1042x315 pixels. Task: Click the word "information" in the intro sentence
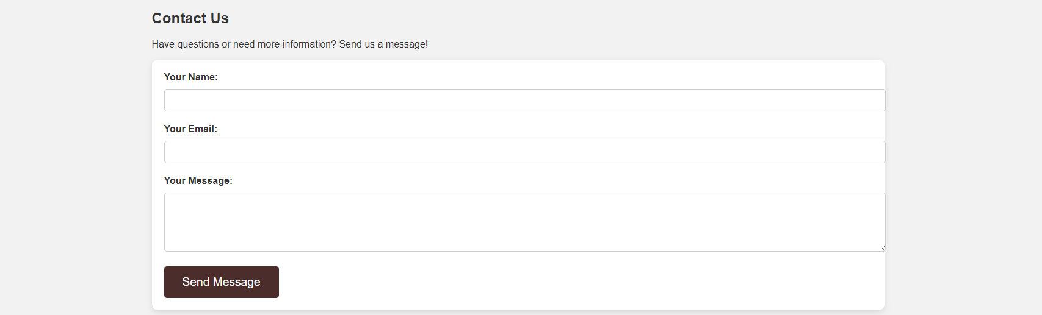308,44
